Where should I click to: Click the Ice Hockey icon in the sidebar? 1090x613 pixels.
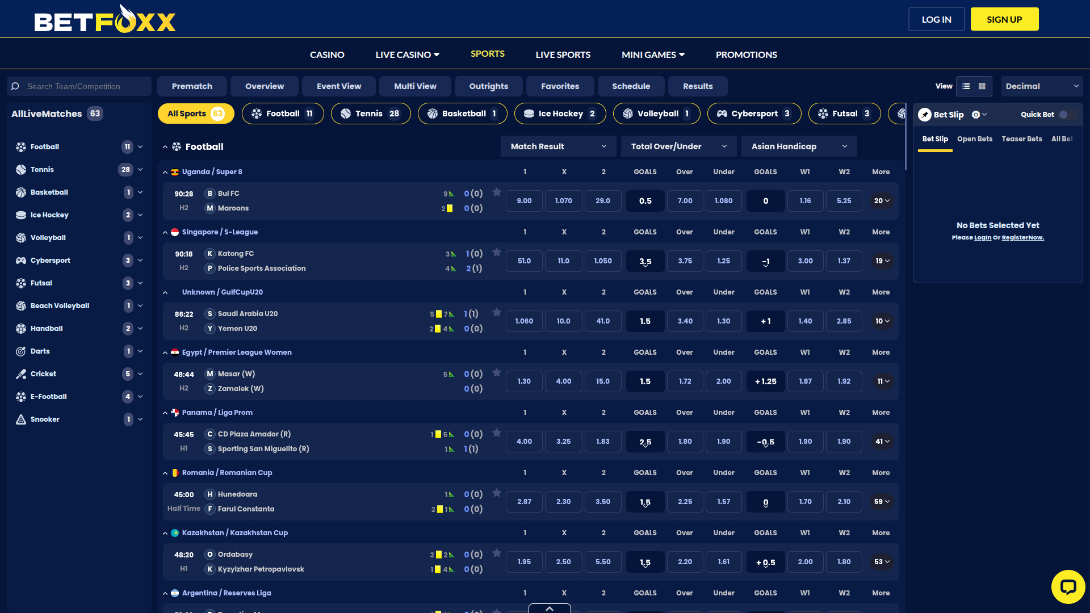click(x=21, y=215)
